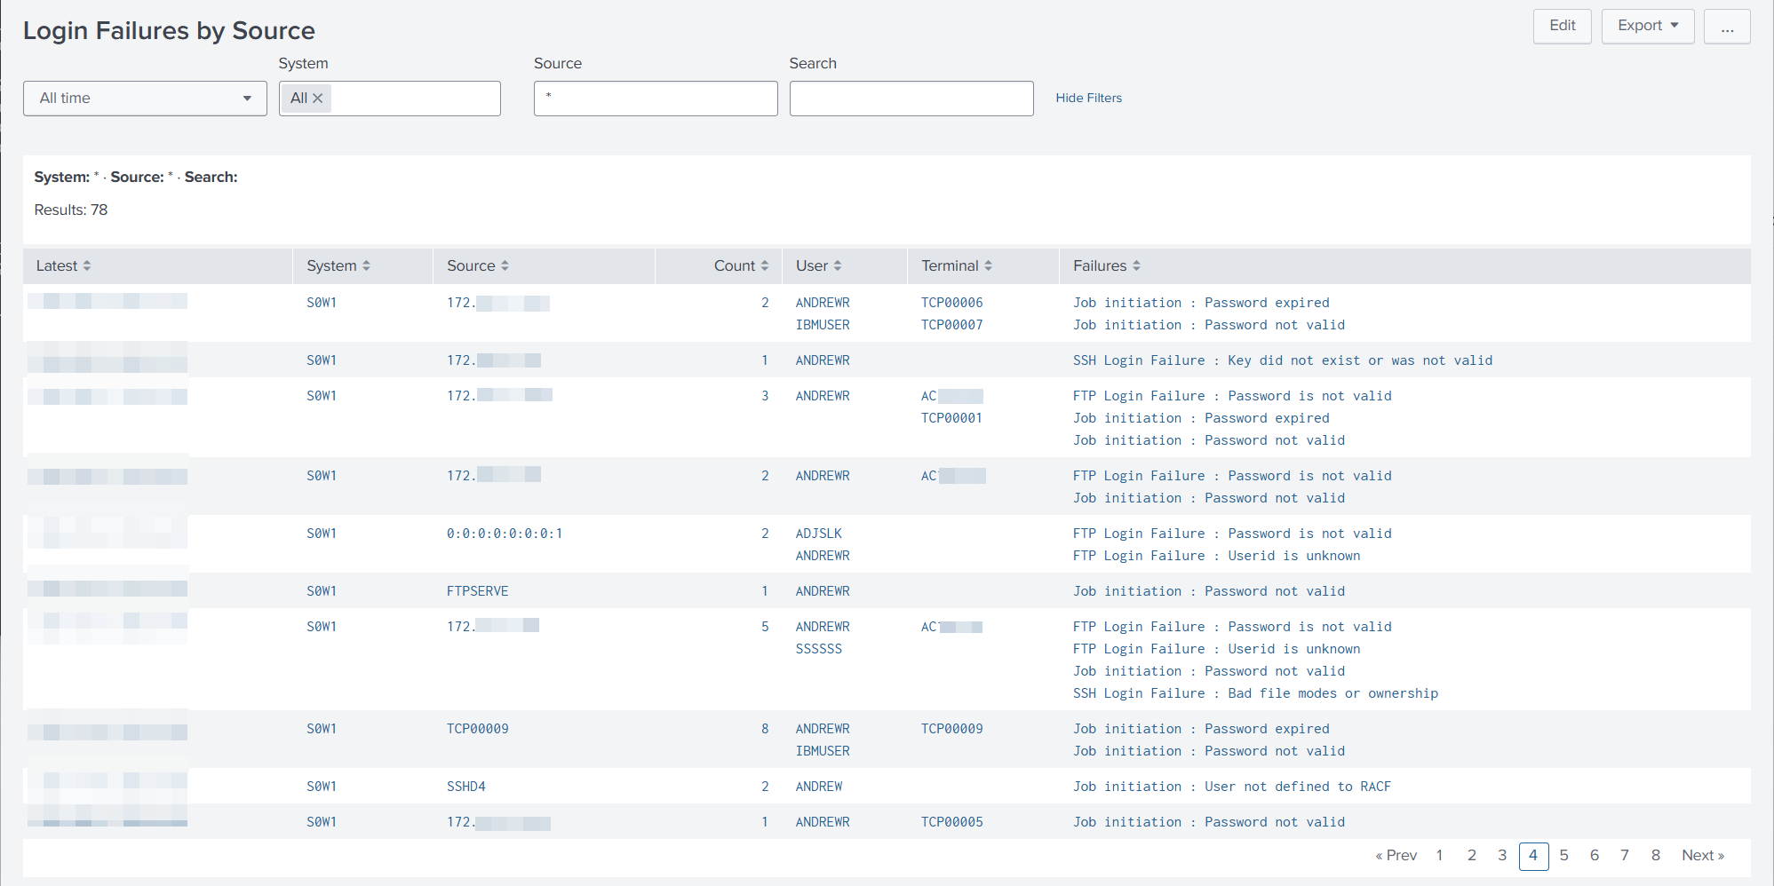This screenshot has width=1774, height=886.
Task: Sort by Source column sort arrows
Action: pyautogui.click(x=505, y=266)
